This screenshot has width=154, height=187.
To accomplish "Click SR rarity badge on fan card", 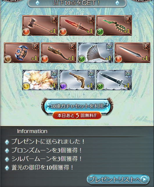I will coord(109,47).
